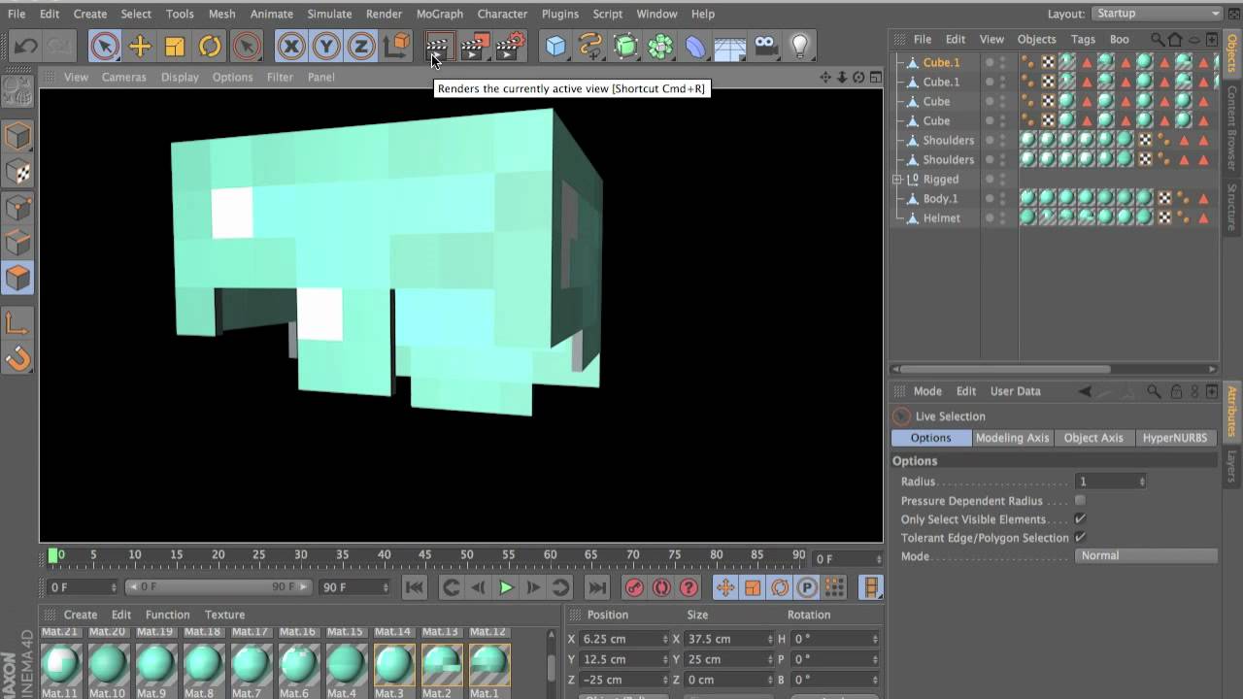Viewport: 1243px width, 699px height.
Task: Expand the Rigged object in hierarchy
Action: pyautogui.click(x=897, y=180)
